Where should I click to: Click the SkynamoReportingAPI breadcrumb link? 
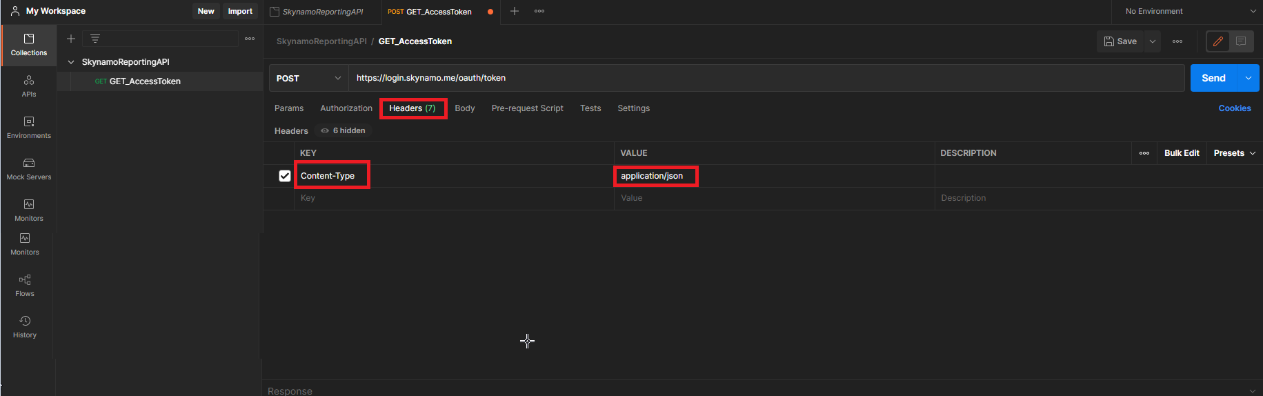tap(321, 41)
